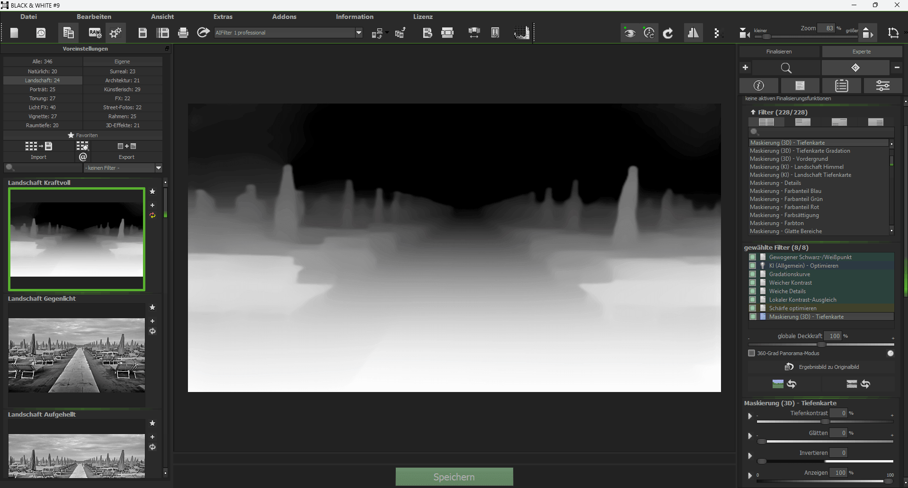Viewport: 908px width, 488px height.
Task: Click the Speichern button
Action: point(454,477)
